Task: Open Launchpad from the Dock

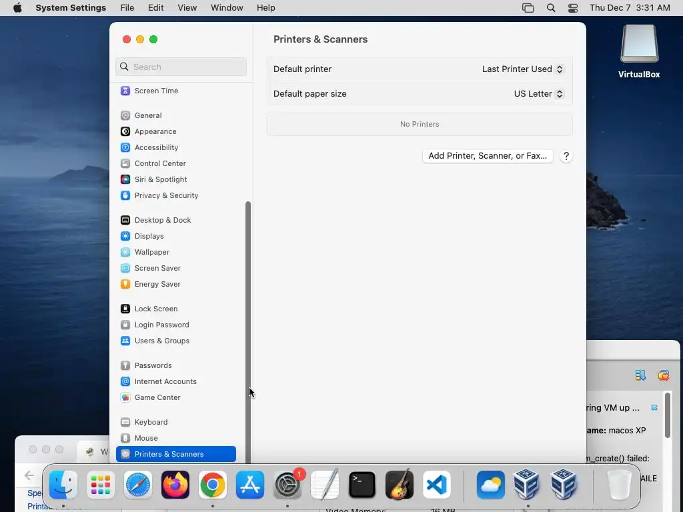Action: (x=101, y=485)
